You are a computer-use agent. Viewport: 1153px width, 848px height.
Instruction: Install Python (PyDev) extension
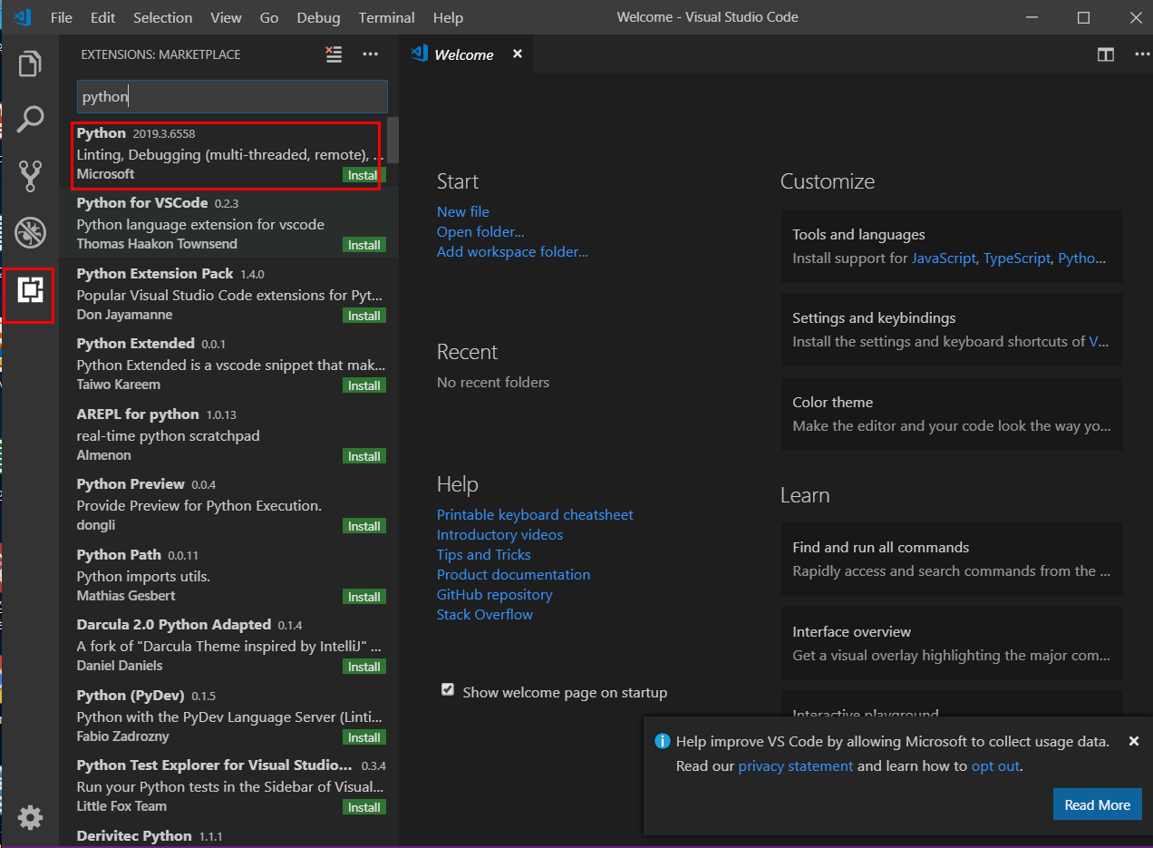[364, 737]
